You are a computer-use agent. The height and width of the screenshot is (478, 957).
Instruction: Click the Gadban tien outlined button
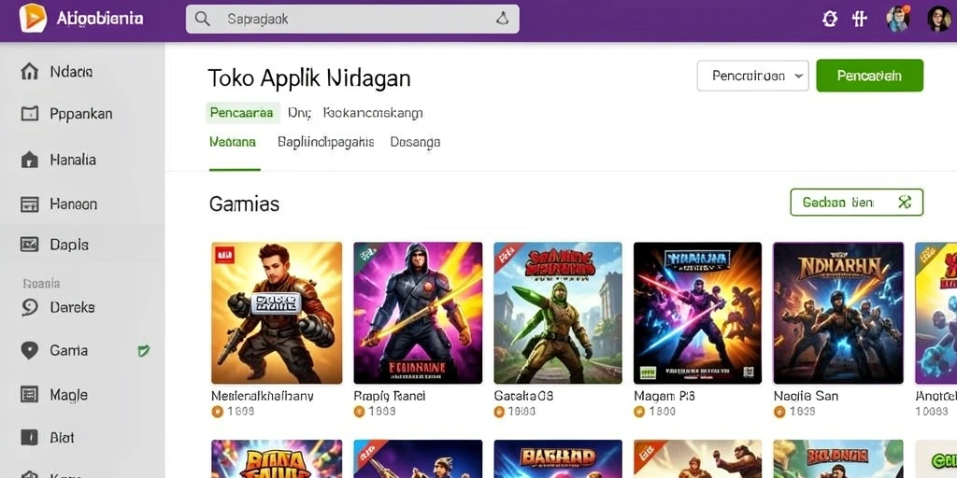pos(856,203)
